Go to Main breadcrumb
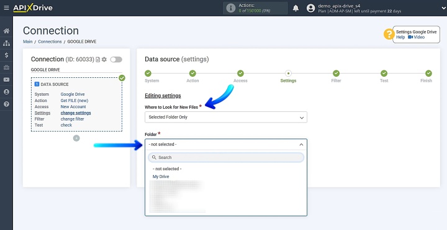 pos(28,41)
